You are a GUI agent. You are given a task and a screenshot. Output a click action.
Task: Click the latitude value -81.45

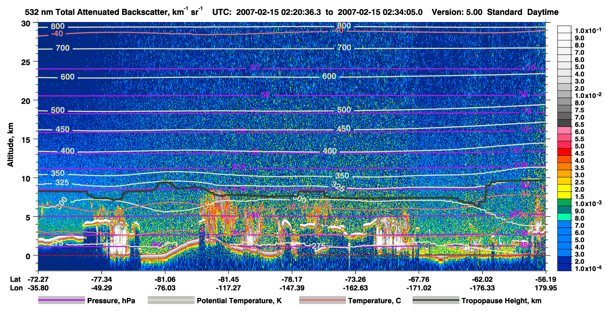coord(228,279)
